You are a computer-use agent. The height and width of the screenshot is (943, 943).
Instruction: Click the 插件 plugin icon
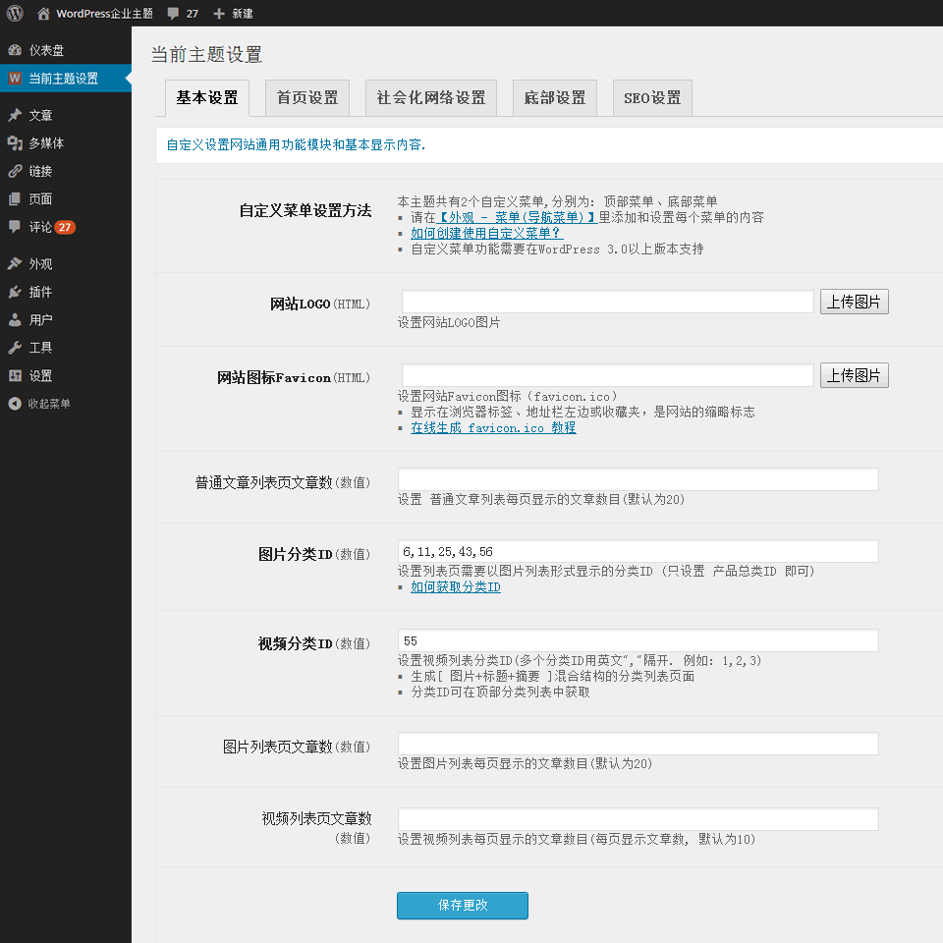click(15, 292)
